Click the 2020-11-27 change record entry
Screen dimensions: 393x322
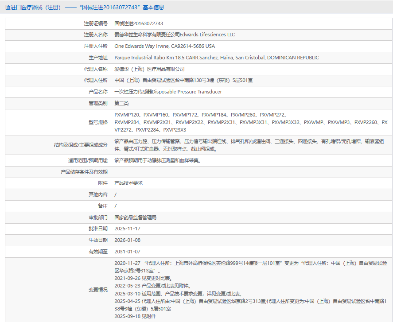click(251, 267)
